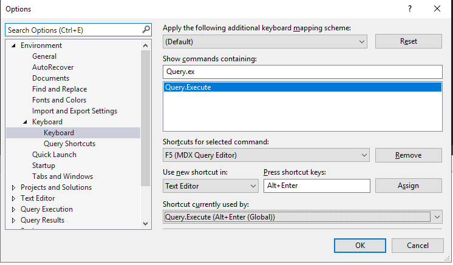The image size is (453, 265).
Task: Open Shortcuts for selected command dropdown
Action: coord(266,155)
